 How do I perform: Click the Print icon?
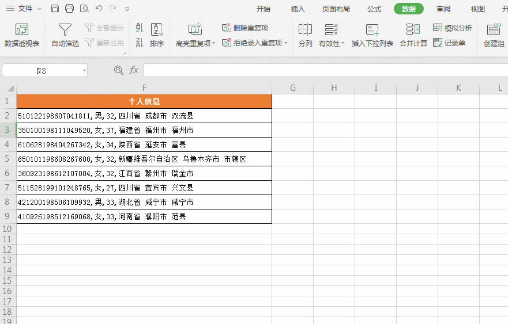(x=69, y=9)
